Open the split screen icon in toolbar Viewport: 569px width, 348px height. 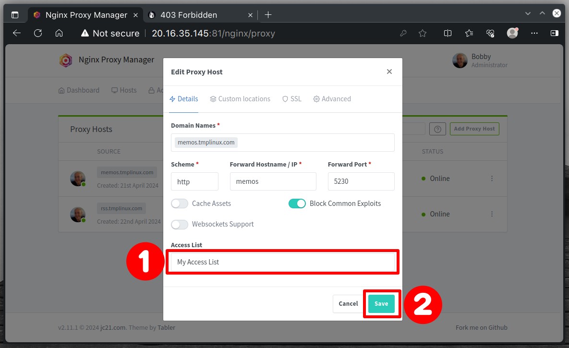point(448,34)
